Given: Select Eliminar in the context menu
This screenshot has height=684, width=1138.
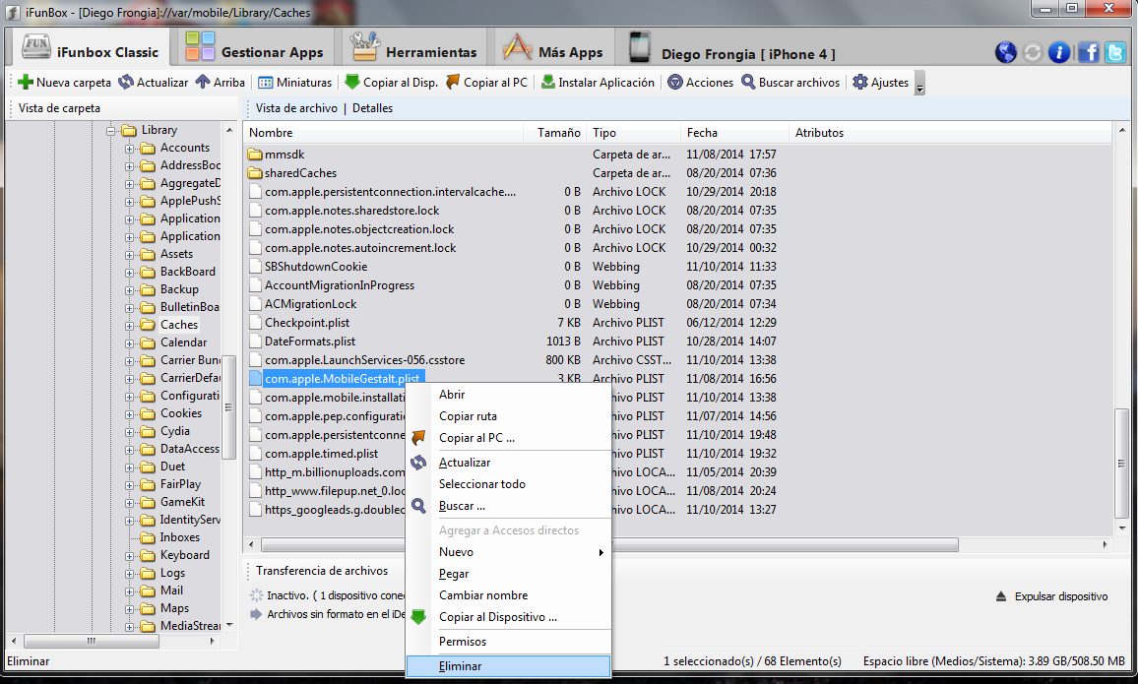Looking at the screenshot, I should [460, 666].
